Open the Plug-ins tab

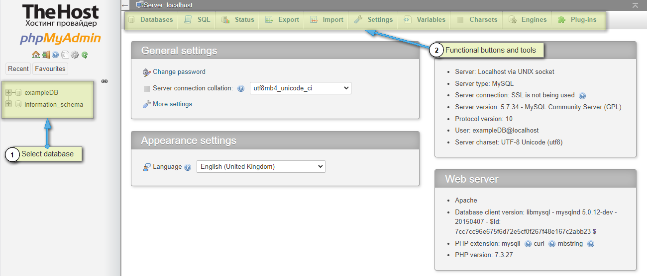click(577, 20)
